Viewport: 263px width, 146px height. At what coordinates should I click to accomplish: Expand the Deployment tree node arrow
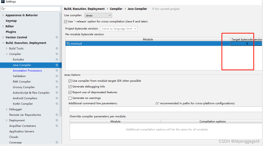[x=7, y=120]
